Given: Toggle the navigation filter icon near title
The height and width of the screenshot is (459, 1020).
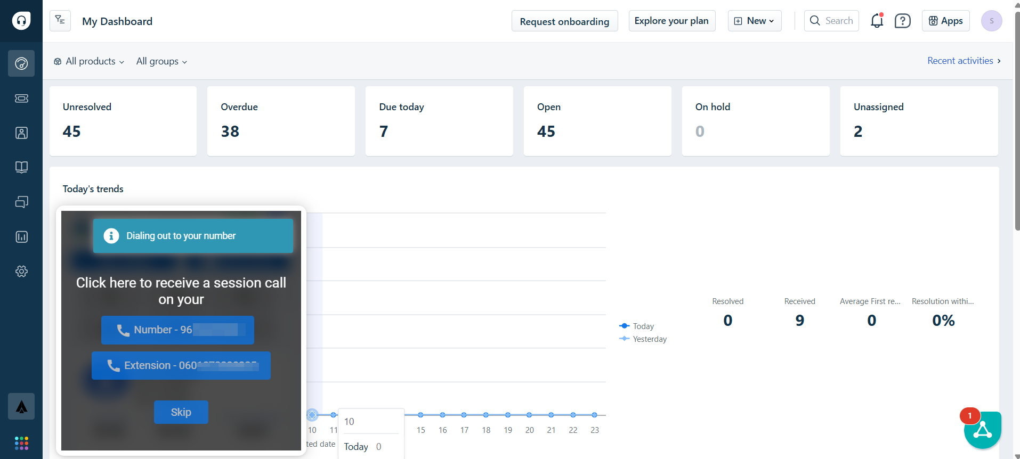Looking at the screenshot, I should pos(60,21).
